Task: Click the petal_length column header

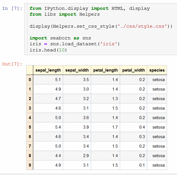Action: coord(105,70)
